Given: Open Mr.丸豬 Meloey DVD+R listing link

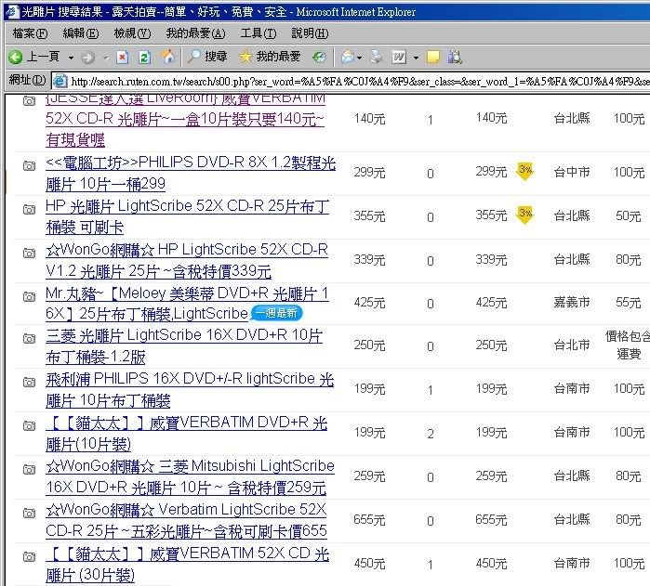Looking at the screenshot, I should coord(187,304).
